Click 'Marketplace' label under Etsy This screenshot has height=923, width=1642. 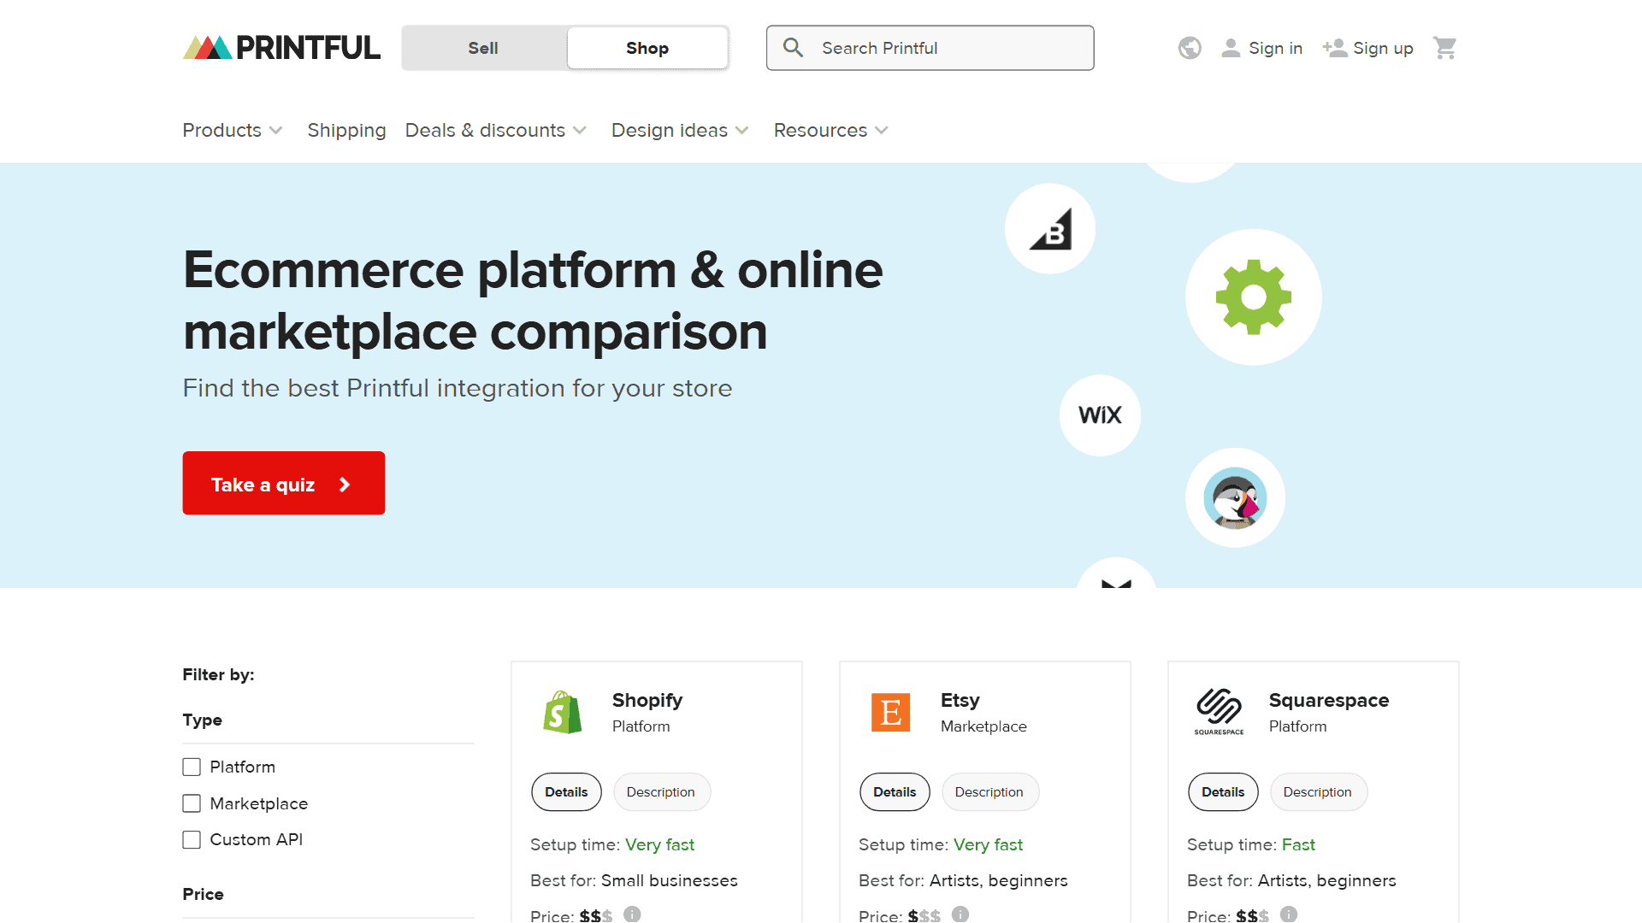[983, 726]
